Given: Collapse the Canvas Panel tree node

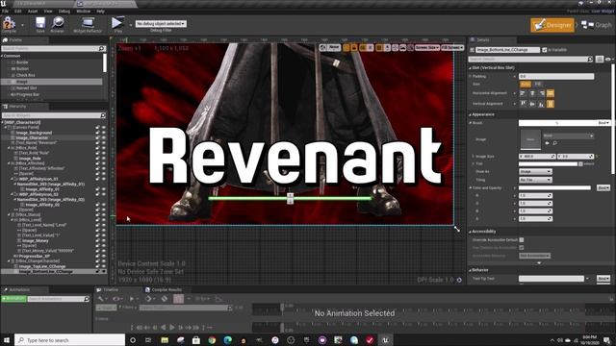Looking at the screenshot, I should 6,128.
